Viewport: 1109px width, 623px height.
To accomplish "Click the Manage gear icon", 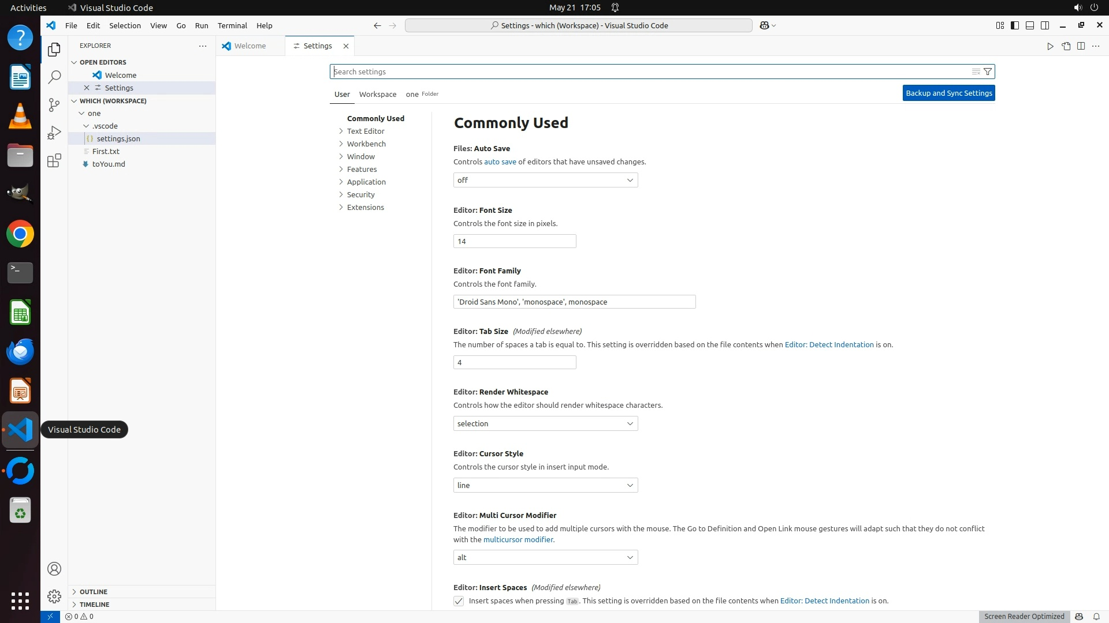I will tap(54, 596).
